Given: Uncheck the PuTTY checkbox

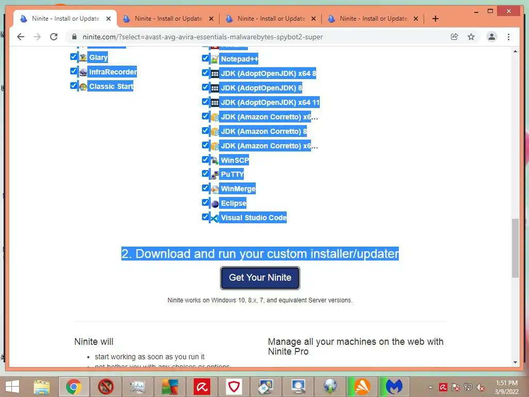Looking at the screenshot, I should pos(205,174).
